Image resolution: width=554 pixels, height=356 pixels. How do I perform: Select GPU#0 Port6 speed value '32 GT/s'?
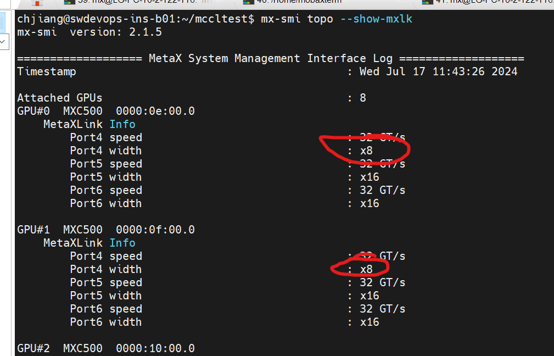click(x=383, y=190)
